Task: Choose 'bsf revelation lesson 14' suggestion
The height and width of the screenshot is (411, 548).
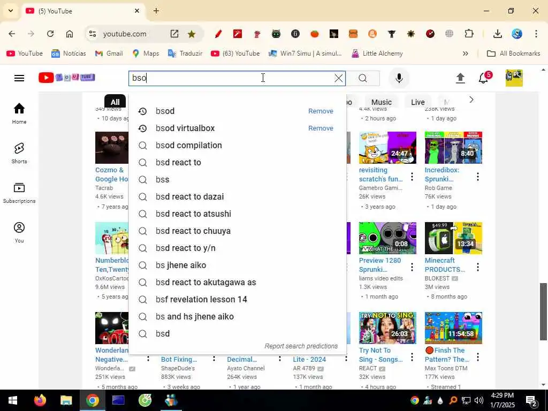Action: [x=238, y=300]
